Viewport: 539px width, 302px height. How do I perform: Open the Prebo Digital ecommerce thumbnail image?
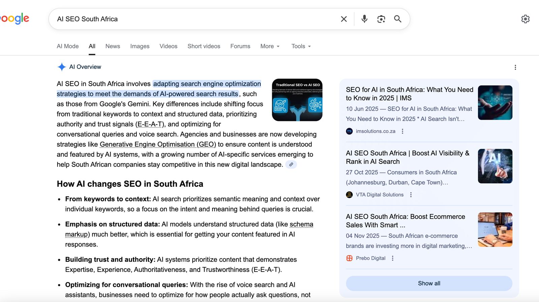click(x=495, y=230)
